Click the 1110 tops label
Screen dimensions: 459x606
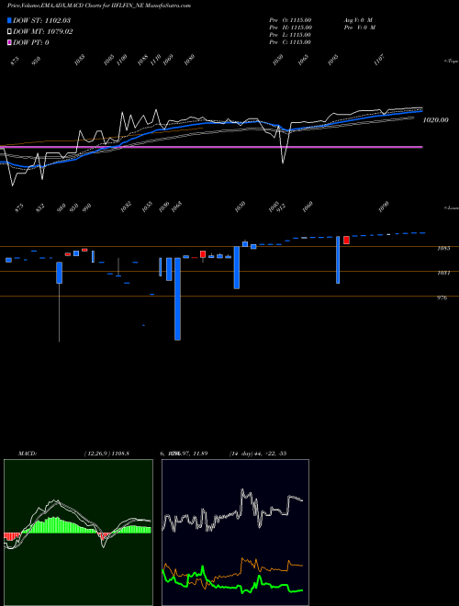[x=155, y=60]
